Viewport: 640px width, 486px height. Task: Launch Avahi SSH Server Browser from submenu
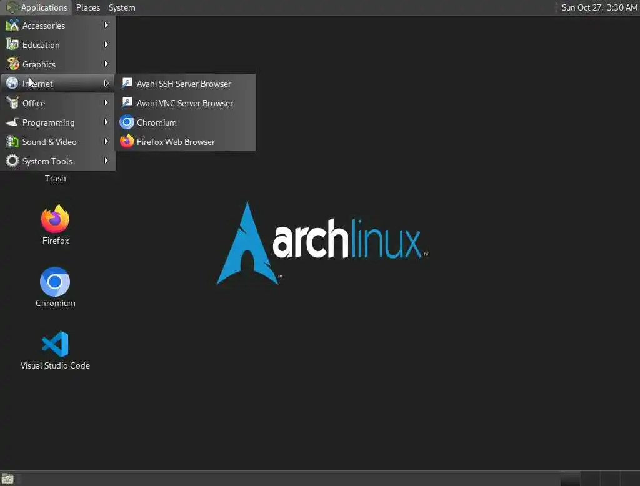click(x=185, y=84)
